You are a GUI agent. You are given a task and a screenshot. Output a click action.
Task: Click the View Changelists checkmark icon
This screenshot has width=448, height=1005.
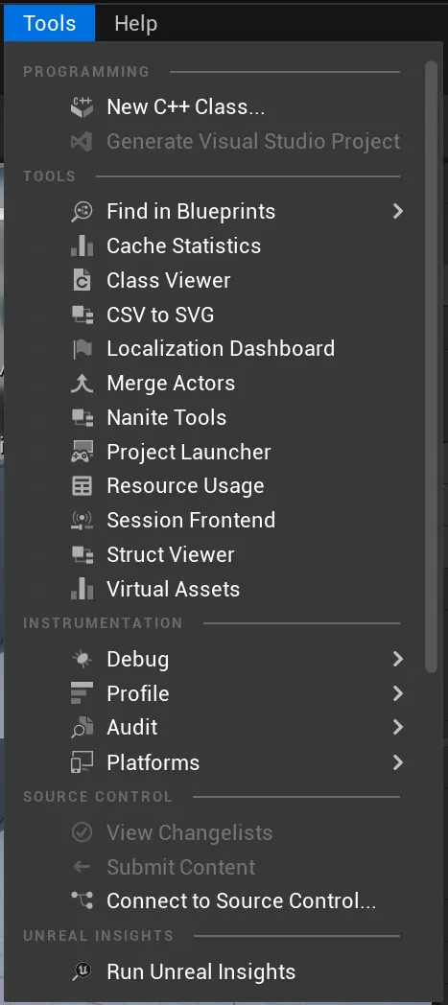[x=83, y=833]
